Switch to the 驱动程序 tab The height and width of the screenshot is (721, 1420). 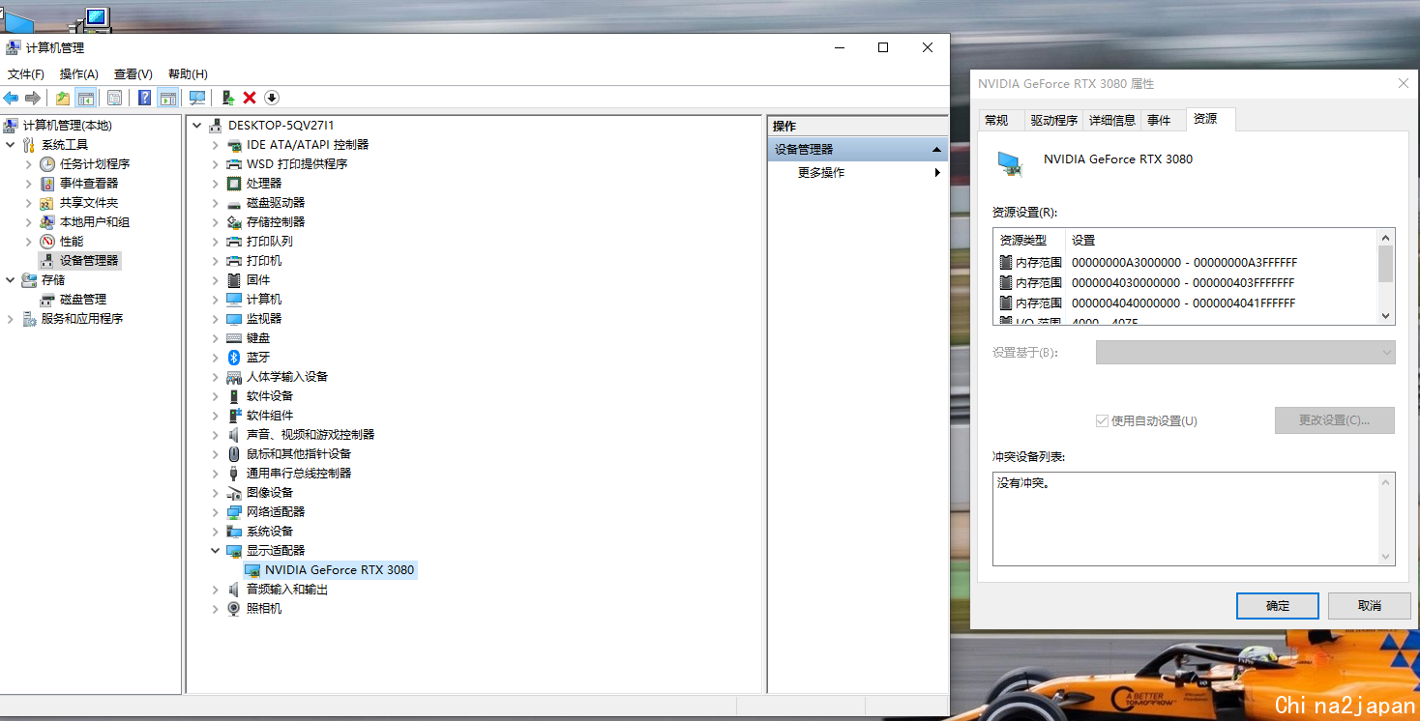[x=1053, y=120]
